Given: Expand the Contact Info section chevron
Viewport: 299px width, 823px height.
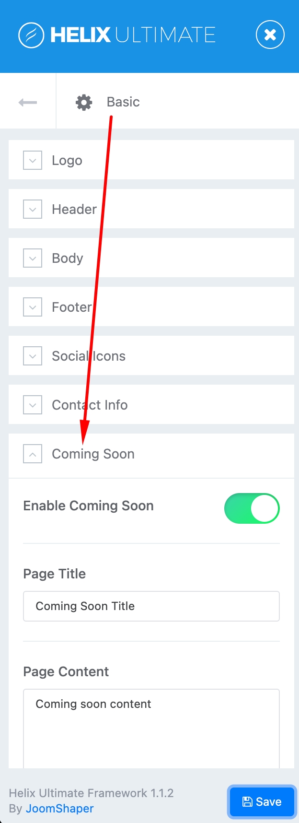Looking at the screenshot, I should 33,405.
